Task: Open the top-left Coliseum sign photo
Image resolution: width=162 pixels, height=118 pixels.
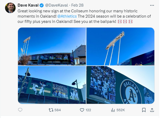Action: click(x=52, y=46)
